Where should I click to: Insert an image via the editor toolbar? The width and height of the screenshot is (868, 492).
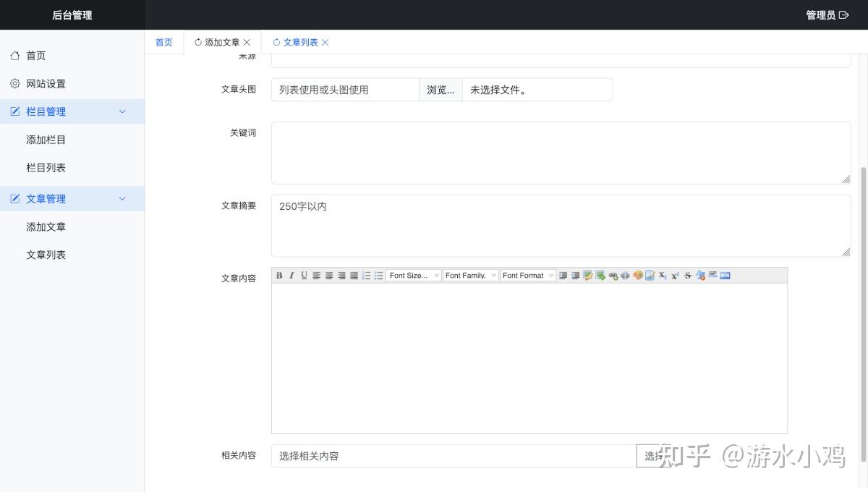pyautogui.click(x=650, y=275)
